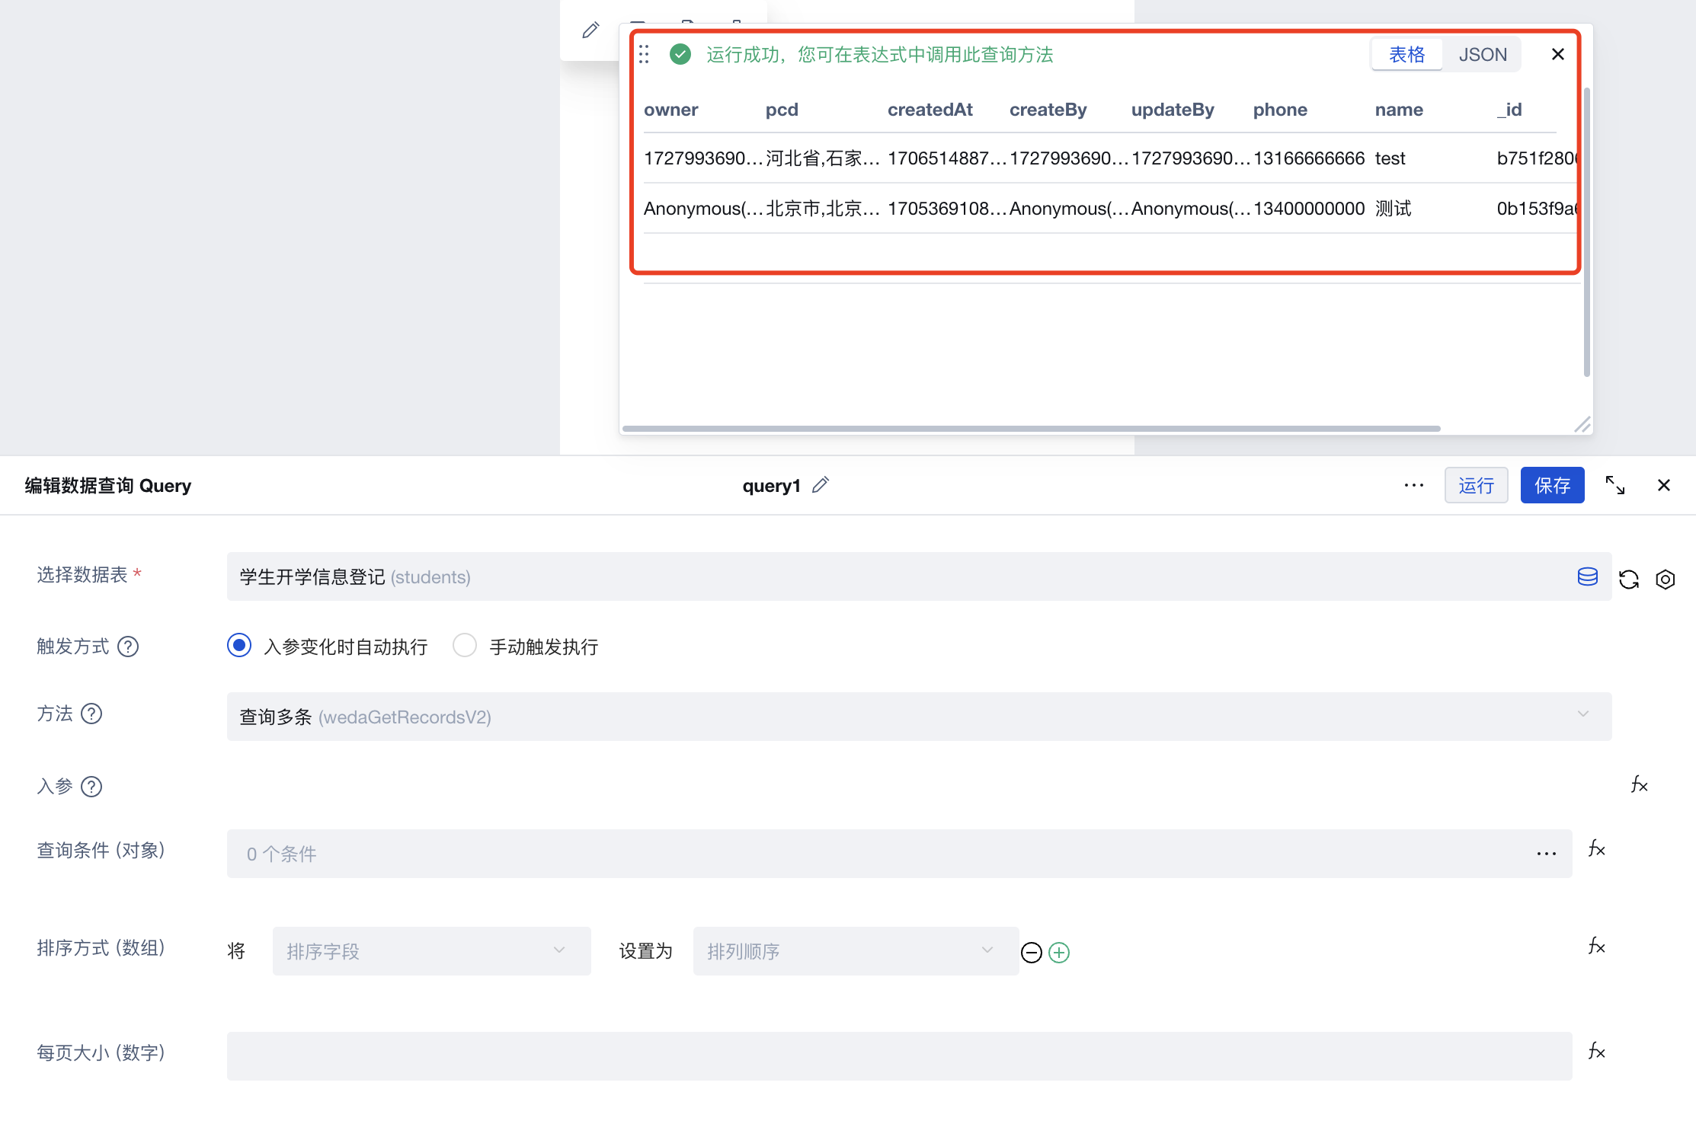This screenshot has width=1696, height=1124.
Task: Click createdAt cell 1705369108…
Action: [947, 209]
